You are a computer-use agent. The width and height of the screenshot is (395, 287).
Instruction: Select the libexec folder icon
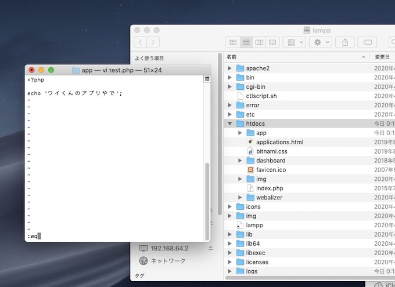click(x=240, y=253)
